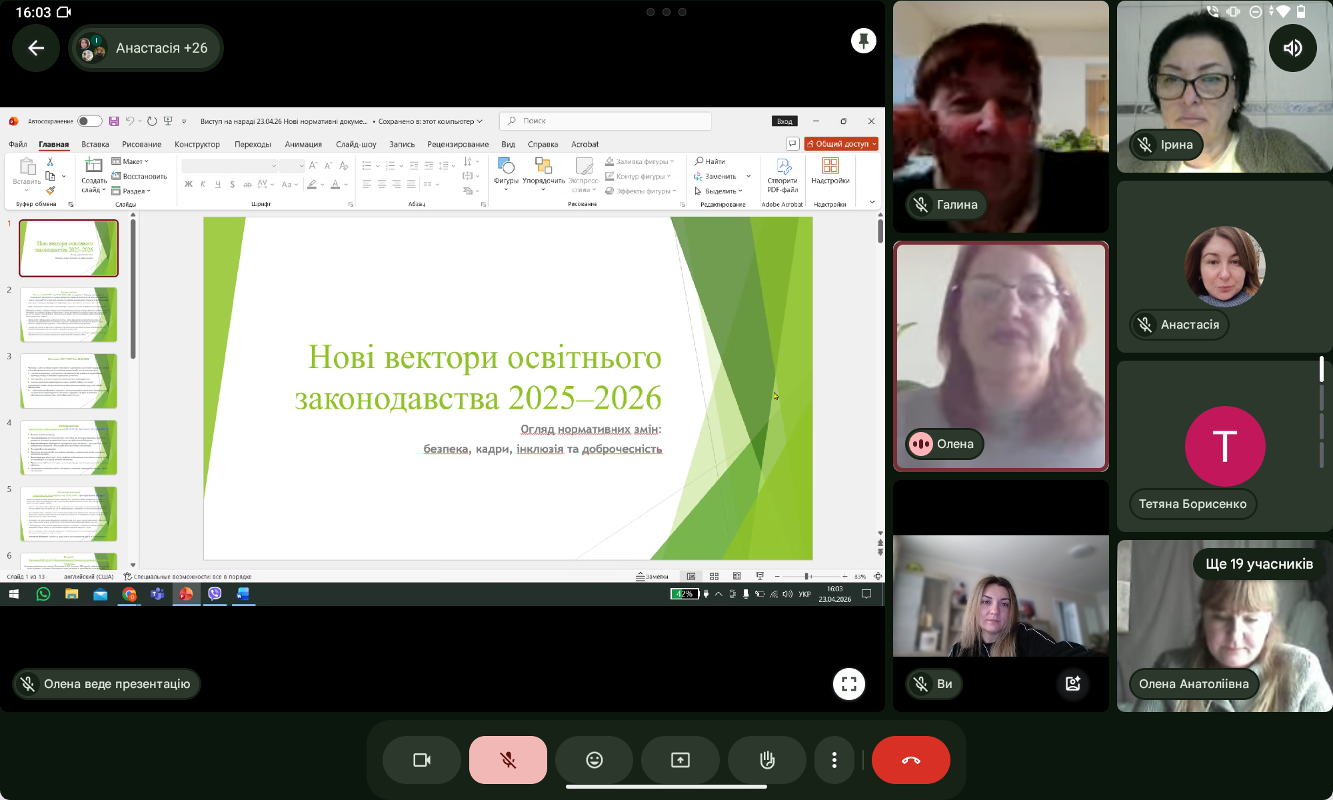
Task: Open the three-dot more options menu
Action: (834, 760)
